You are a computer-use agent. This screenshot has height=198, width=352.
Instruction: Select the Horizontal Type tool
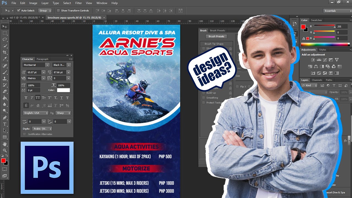click(5, 124)
